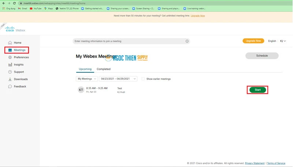293x167 pixels.
Task: Start the Test meeting
Action: point(257,90)
